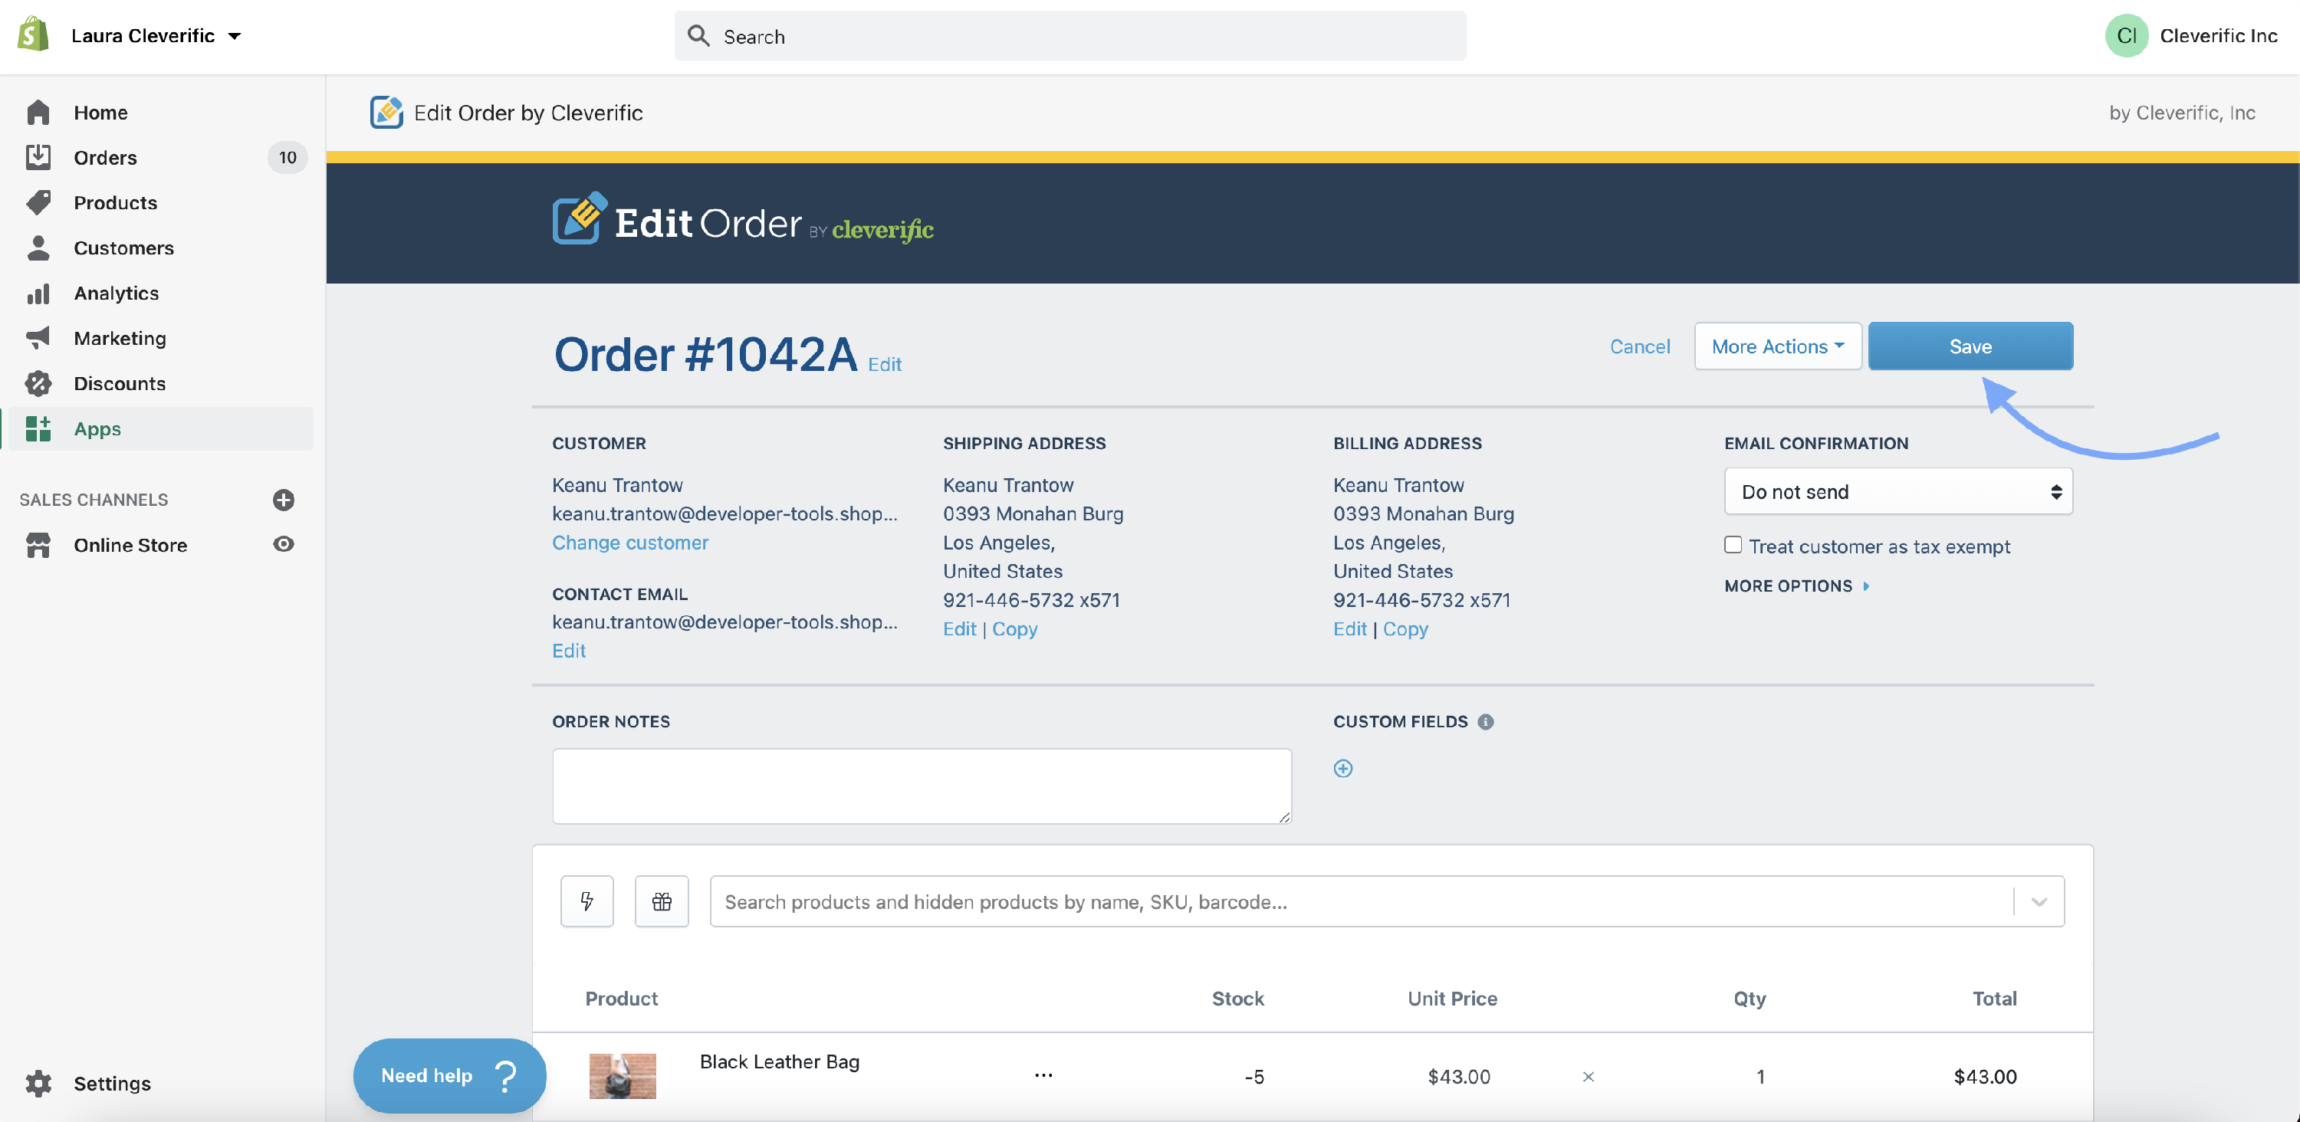Check Treat customer as tax exempt

1733,546
